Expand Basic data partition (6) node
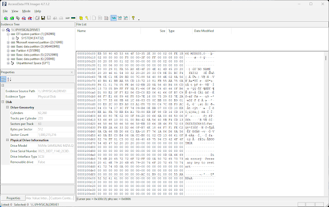The width and height of the screenshot is (329, 207). [8, 59]
